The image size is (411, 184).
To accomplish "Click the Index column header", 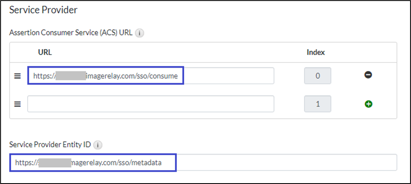I will pyautogui.click(x=316, y=52).
